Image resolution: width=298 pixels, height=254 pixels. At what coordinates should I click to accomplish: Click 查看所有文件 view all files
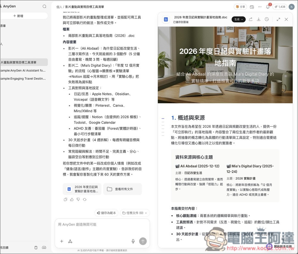tap(122, 189)
